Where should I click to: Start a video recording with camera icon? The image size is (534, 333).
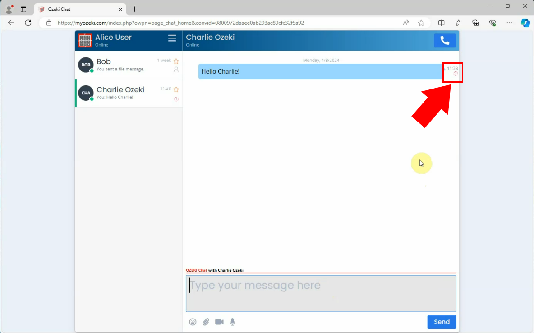tap(219, 322)
